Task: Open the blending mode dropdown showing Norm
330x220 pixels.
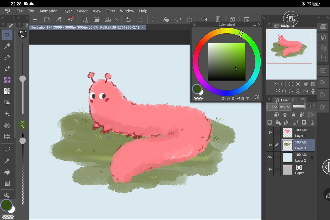Action: click(285, 107)
